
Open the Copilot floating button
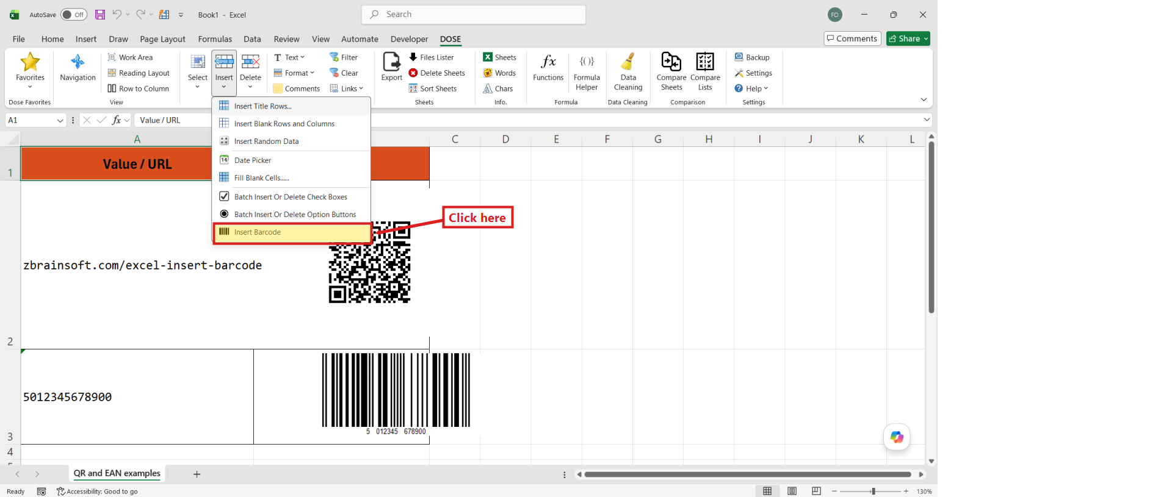[897, 437]
